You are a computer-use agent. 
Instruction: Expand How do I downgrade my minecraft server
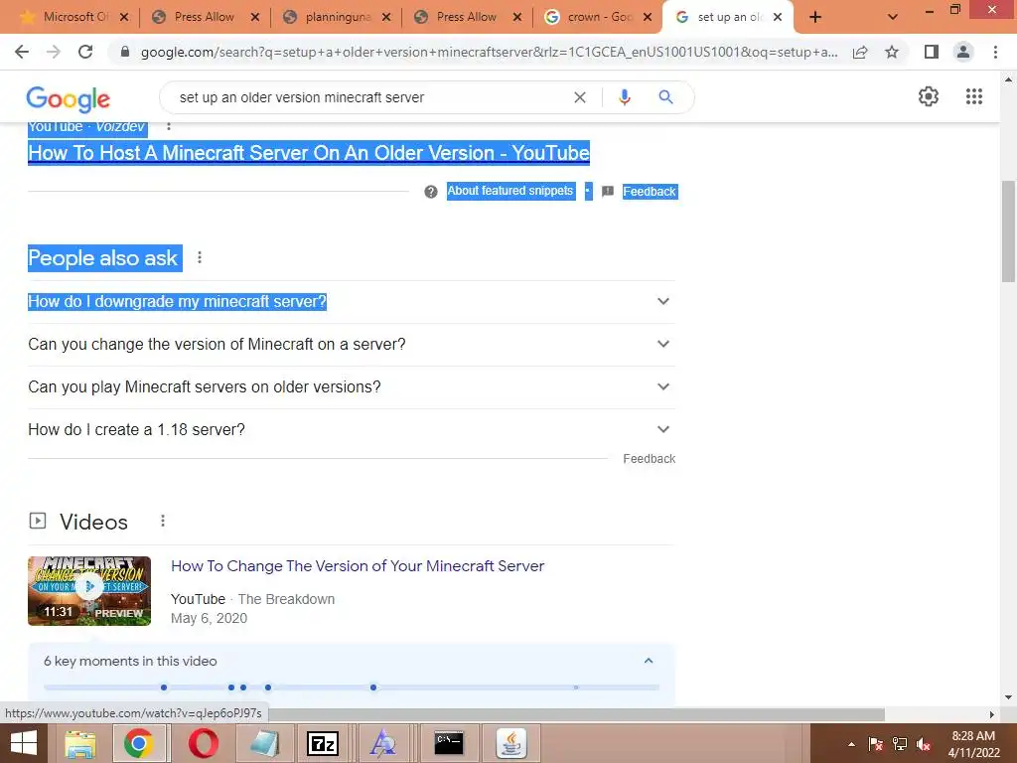pos(352,302)
